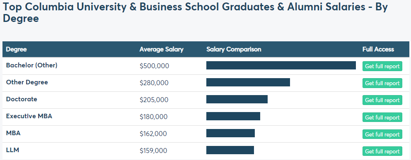Click the Salary Comparison column header
This screenshot has width=411, height=160.
234,50
